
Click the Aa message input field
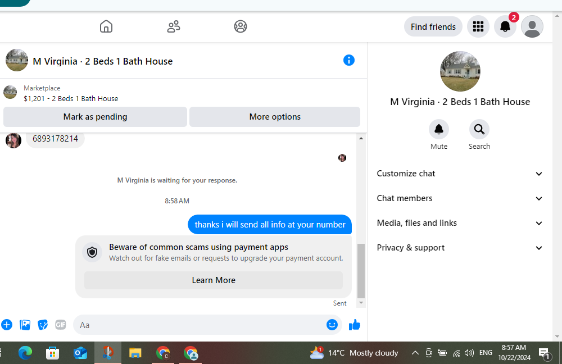pyautogui.click(x=201, y=325)
